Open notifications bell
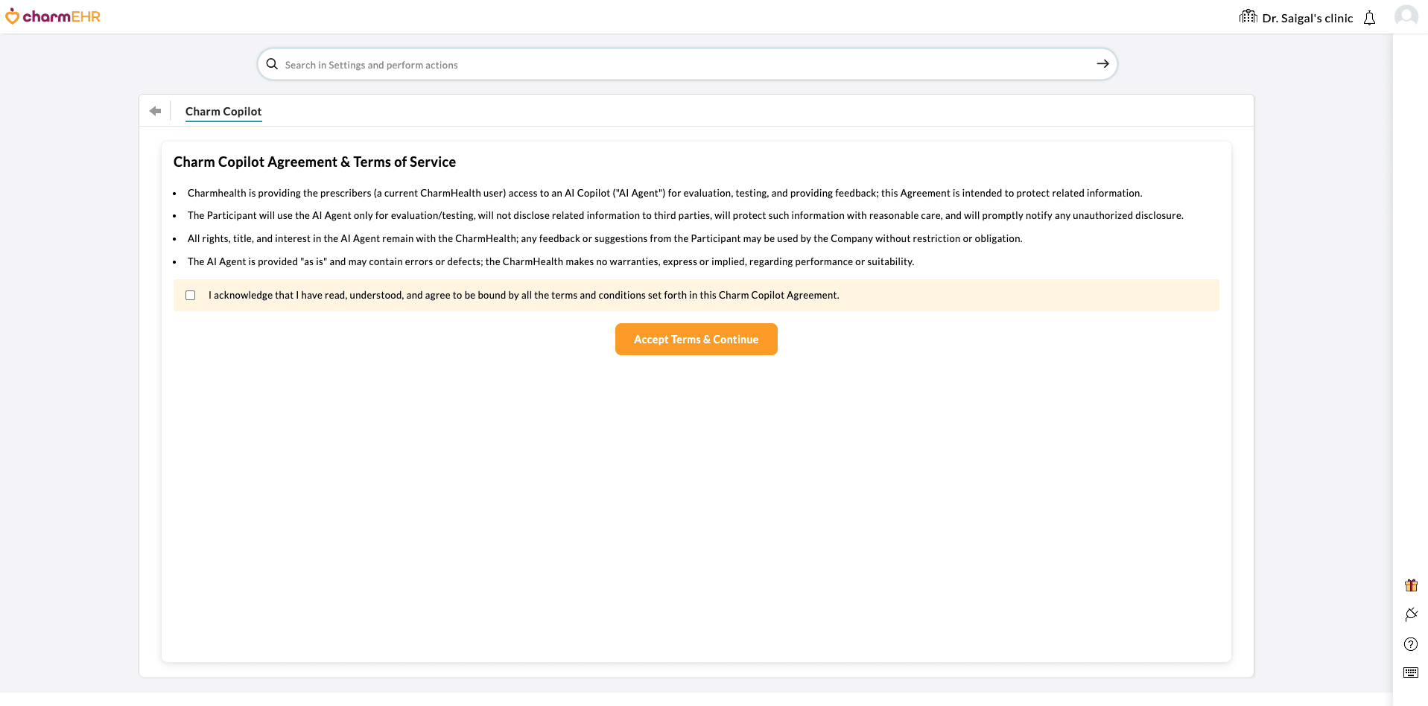The height and width of the screenshot is (706, 1428). coord(1369,18)
